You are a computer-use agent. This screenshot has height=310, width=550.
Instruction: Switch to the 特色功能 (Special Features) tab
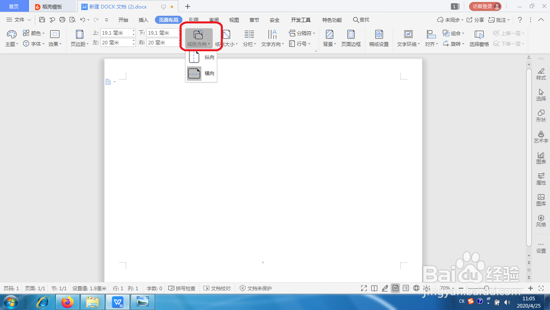[332, 20]
